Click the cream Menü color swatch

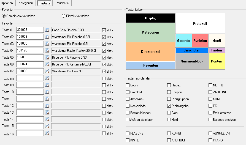click(217, 41)
